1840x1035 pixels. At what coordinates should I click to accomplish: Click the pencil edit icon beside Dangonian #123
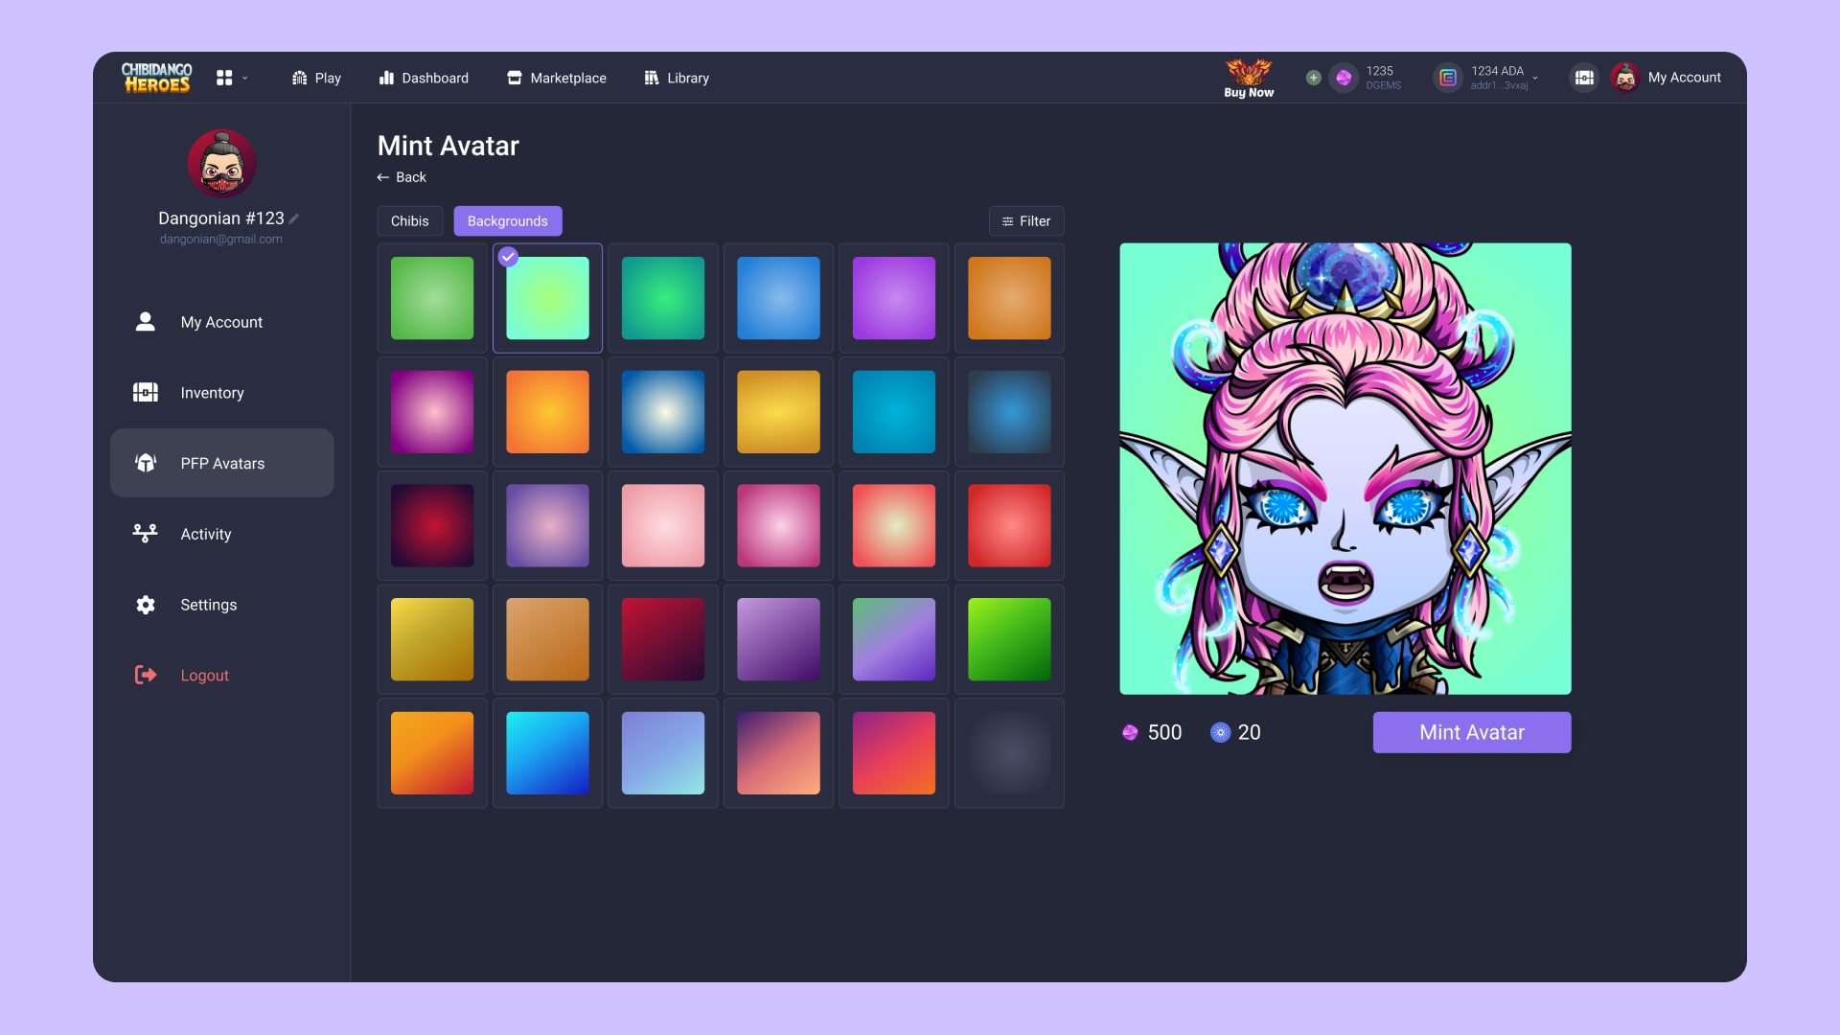(x=294, y=218)
